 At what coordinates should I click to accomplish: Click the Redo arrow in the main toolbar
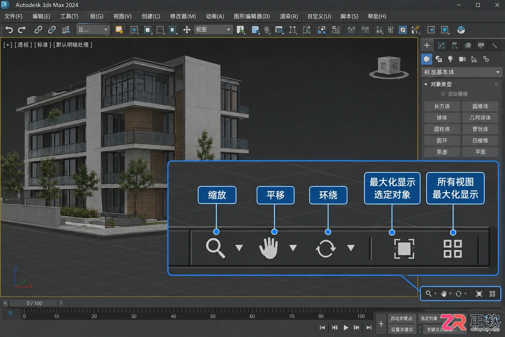[22, 30]
